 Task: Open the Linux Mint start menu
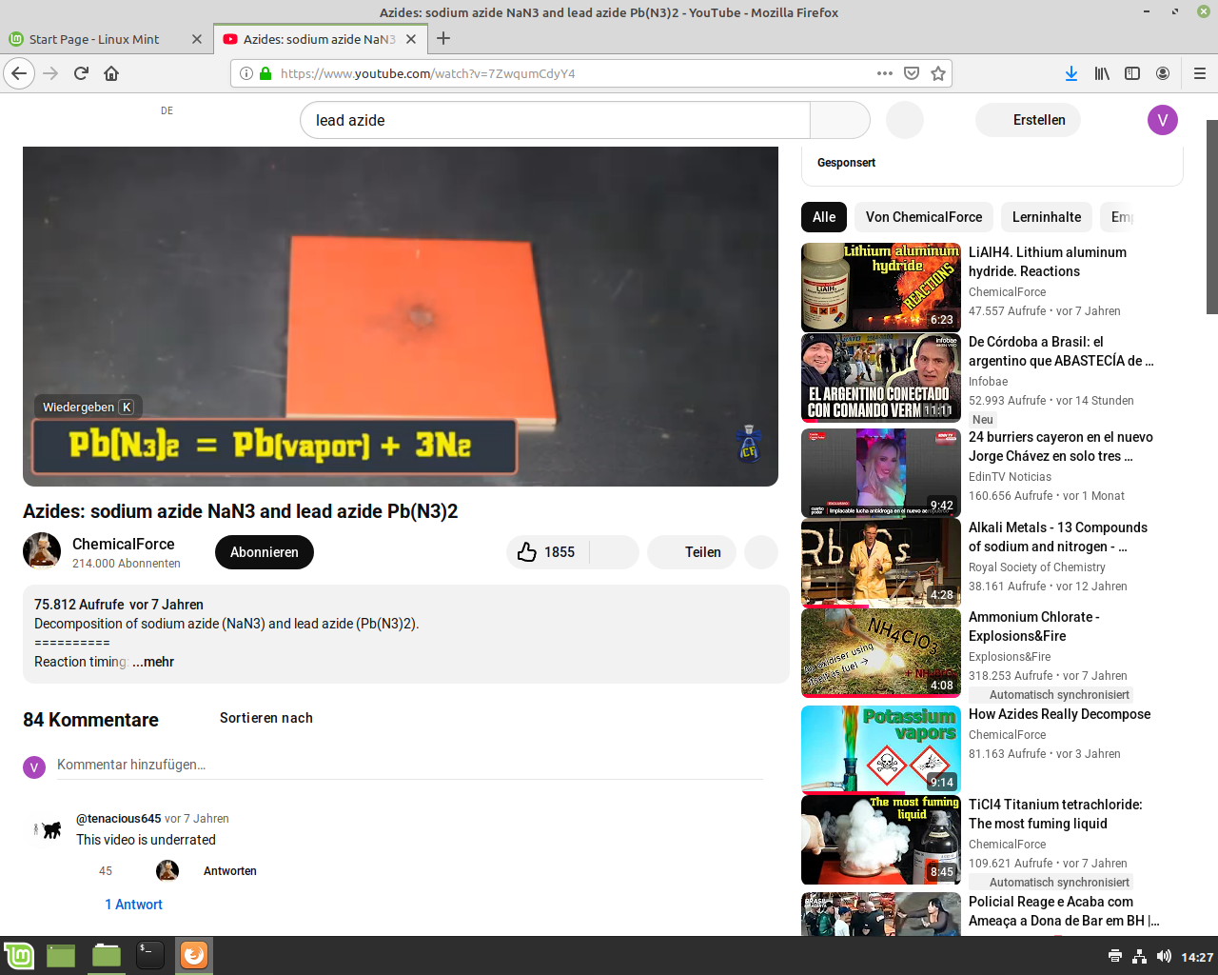click(19, 955)
